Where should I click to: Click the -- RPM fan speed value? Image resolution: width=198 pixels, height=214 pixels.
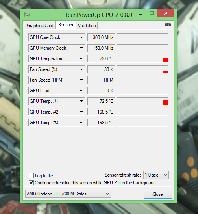[x=101, y=80]
